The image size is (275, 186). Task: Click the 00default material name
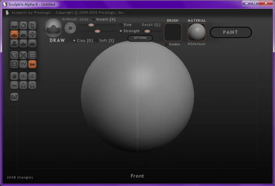(197, 44)
